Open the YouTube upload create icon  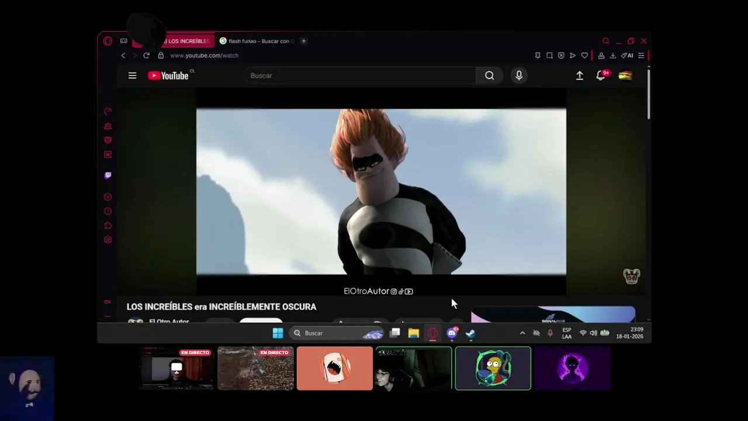(580, 75)
